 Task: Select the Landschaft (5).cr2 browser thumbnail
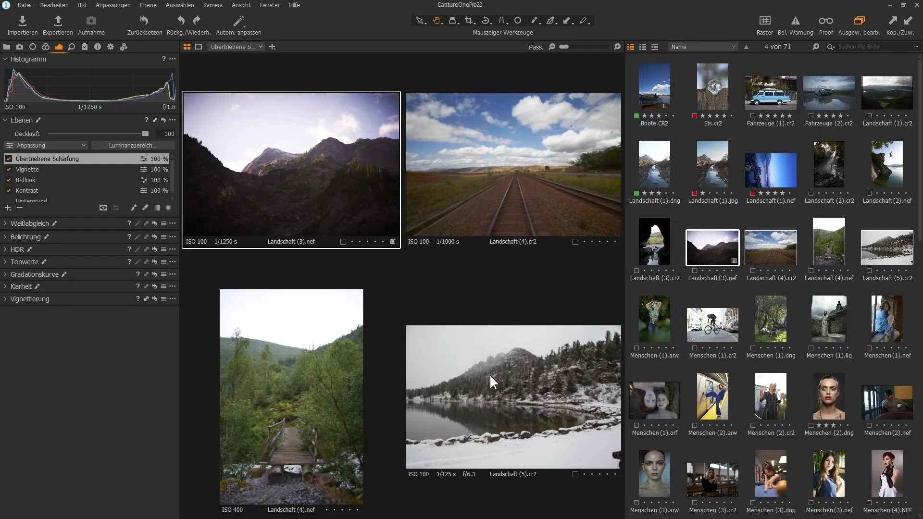pos(887,248)
